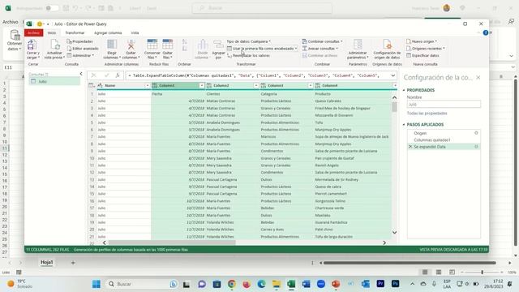The height and width of the screenshot is (292, 519).
Task: Click the grid vertical scroll down arrow
Action: [x=394, y=233]
